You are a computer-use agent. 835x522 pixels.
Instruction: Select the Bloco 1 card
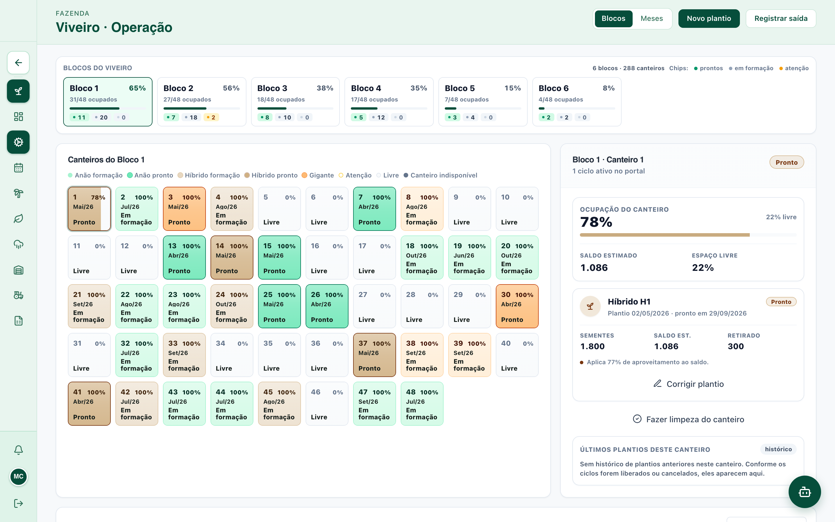tap(108, 102)
